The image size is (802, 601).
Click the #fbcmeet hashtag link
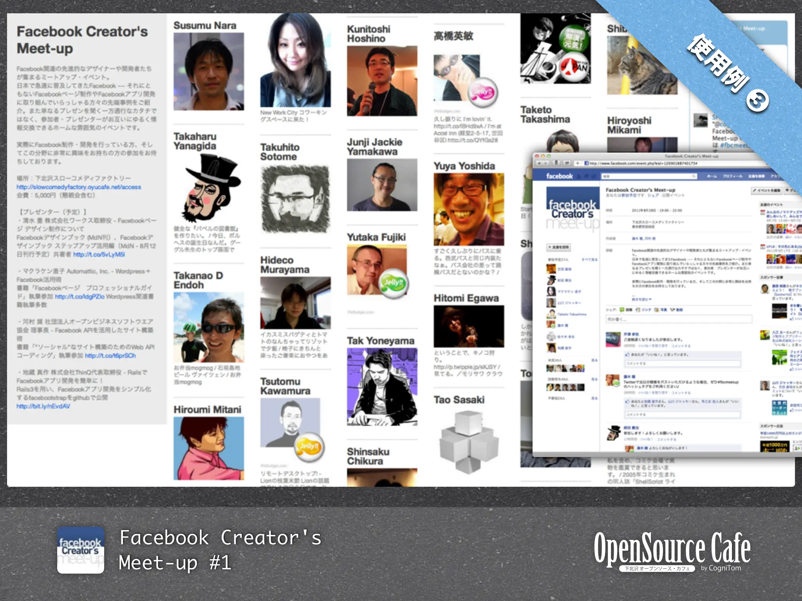pyautogui.click(x=734, y=145)
